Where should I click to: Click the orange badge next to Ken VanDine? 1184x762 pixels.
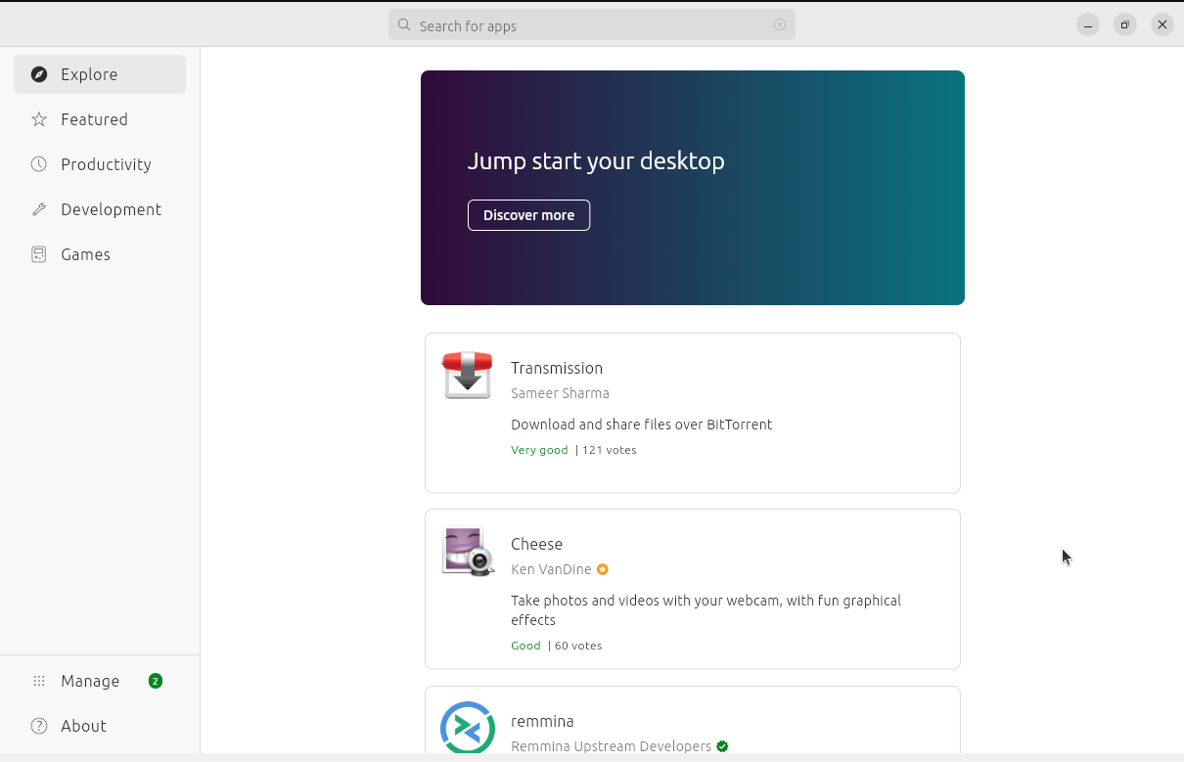pos(602,569)
